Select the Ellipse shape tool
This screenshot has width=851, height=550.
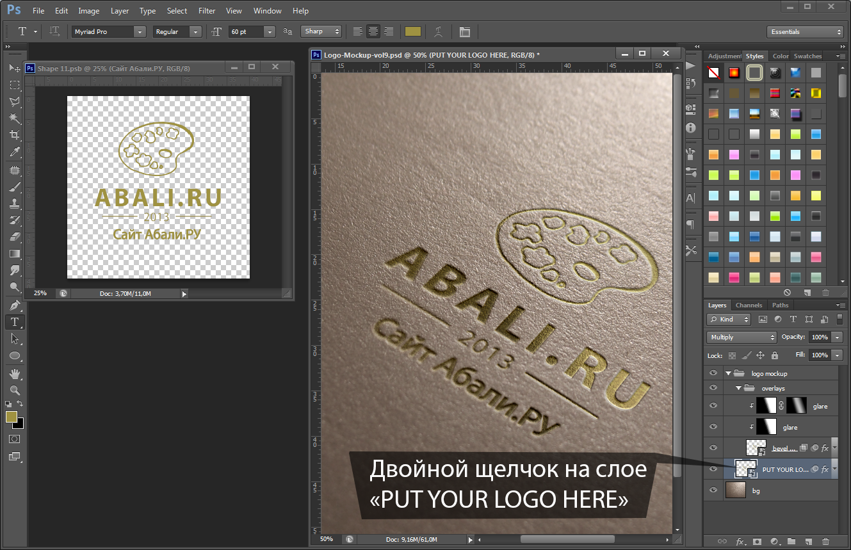click(x=14, y=356)
